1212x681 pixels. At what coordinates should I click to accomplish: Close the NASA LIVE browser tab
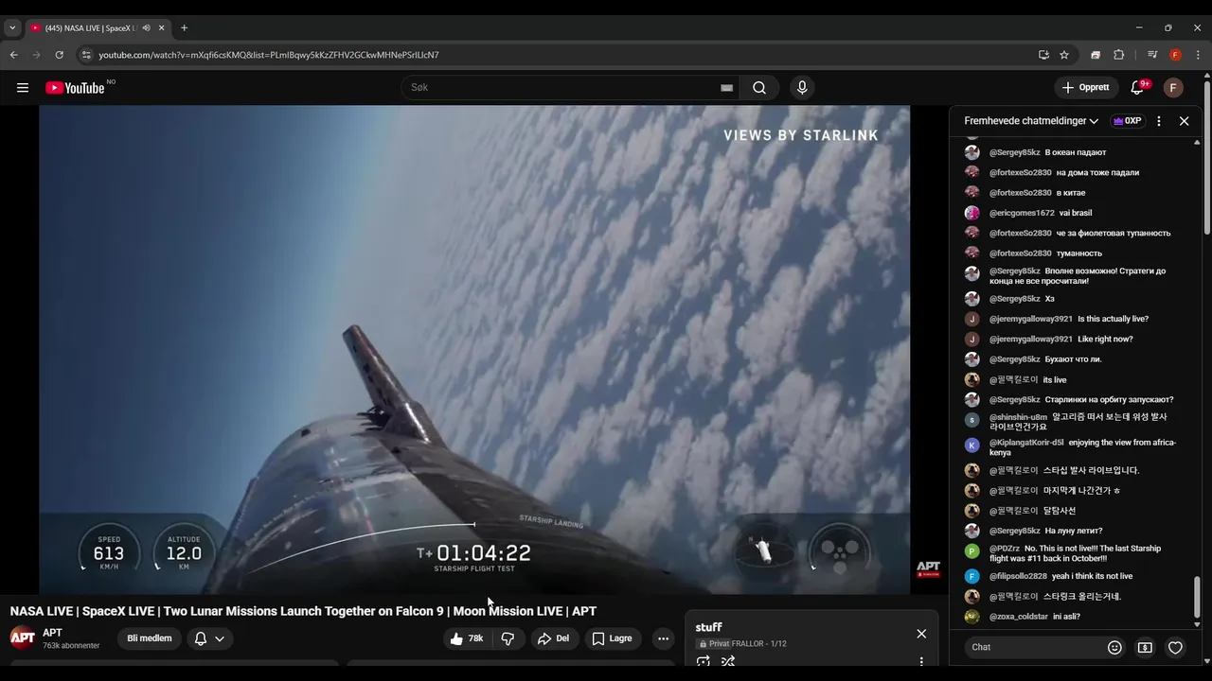click(x=161, y=28)
